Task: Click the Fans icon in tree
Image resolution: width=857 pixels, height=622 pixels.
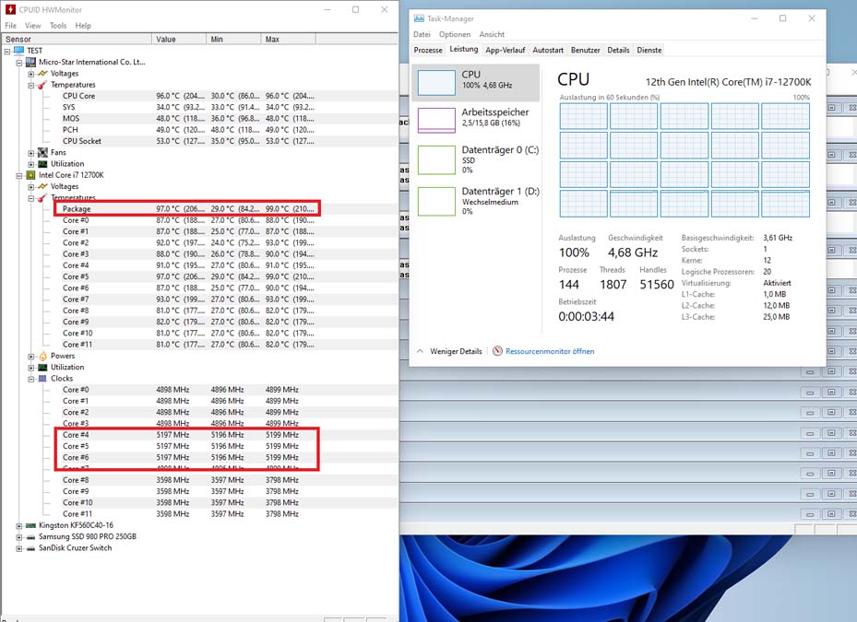Action: pyautogui.click(x=42, y=153)
